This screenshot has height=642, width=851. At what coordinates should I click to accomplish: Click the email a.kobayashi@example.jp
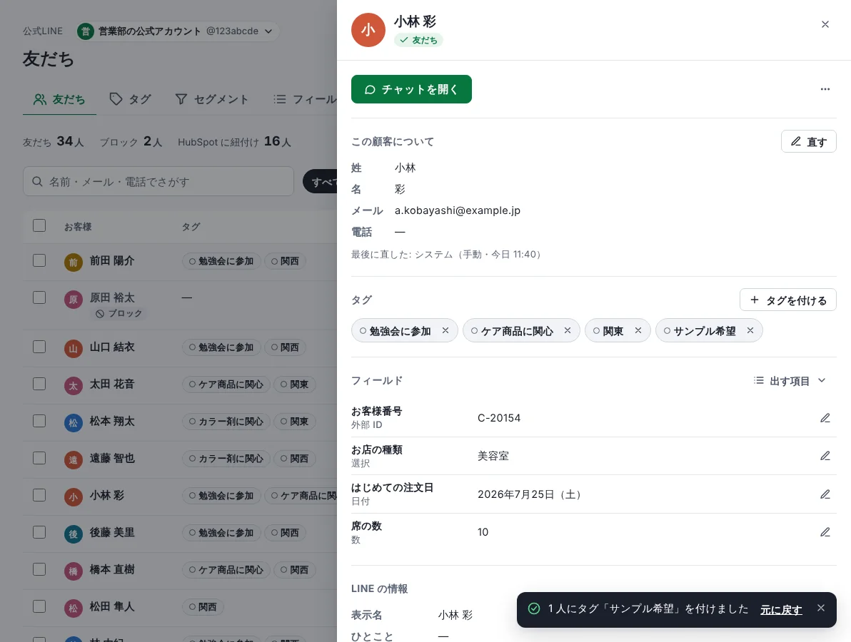(457, 210)
